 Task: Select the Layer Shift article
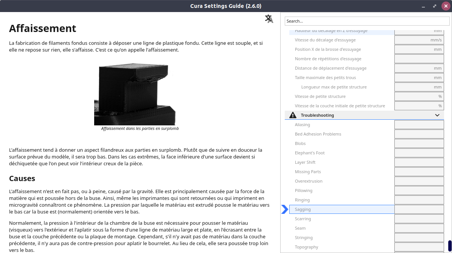pos(305,162)
